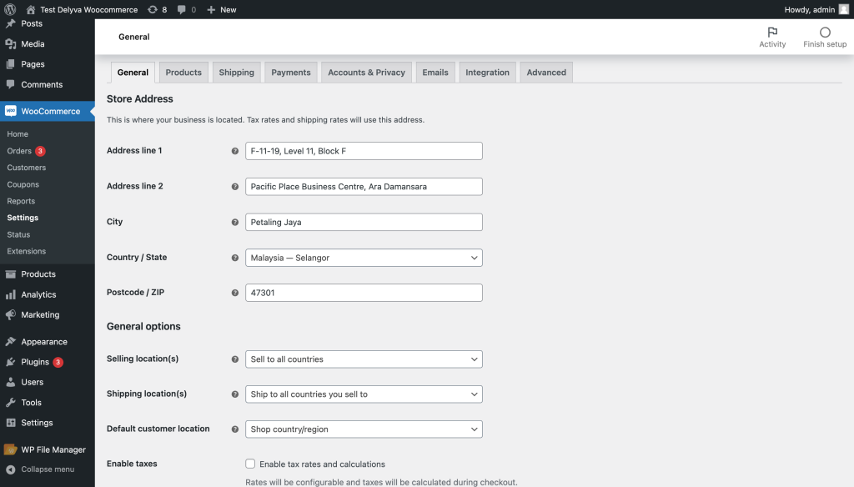The height and width of the screenshot is (487, 854).
Task: Open the Default customer location dropdown
Action: (364, 429)
